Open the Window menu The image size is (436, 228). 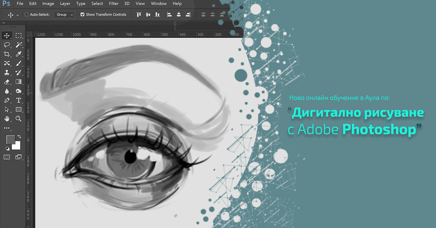159,4
